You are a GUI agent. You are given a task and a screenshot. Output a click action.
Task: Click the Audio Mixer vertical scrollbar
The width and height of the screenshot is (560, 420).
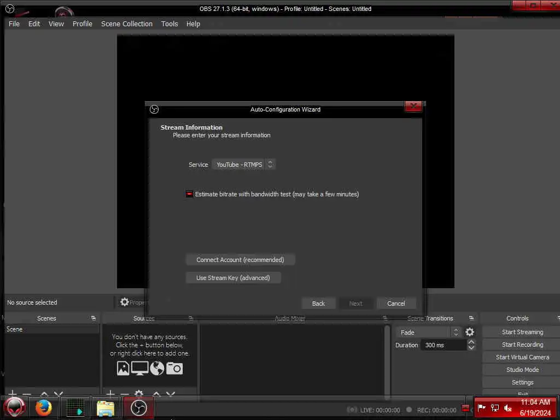click(x=387, y=361)
